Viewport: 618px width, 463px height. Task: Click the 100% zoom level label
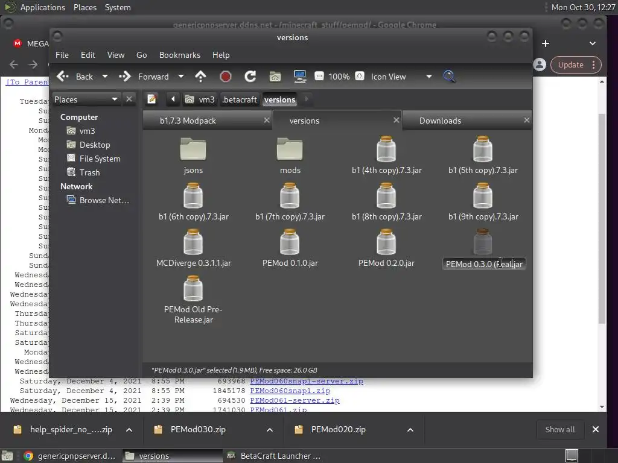click(339, 77)
